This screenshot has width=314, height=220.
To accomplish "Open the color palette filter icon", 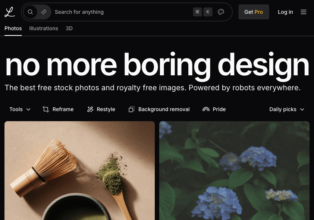I will coord(221,12).
